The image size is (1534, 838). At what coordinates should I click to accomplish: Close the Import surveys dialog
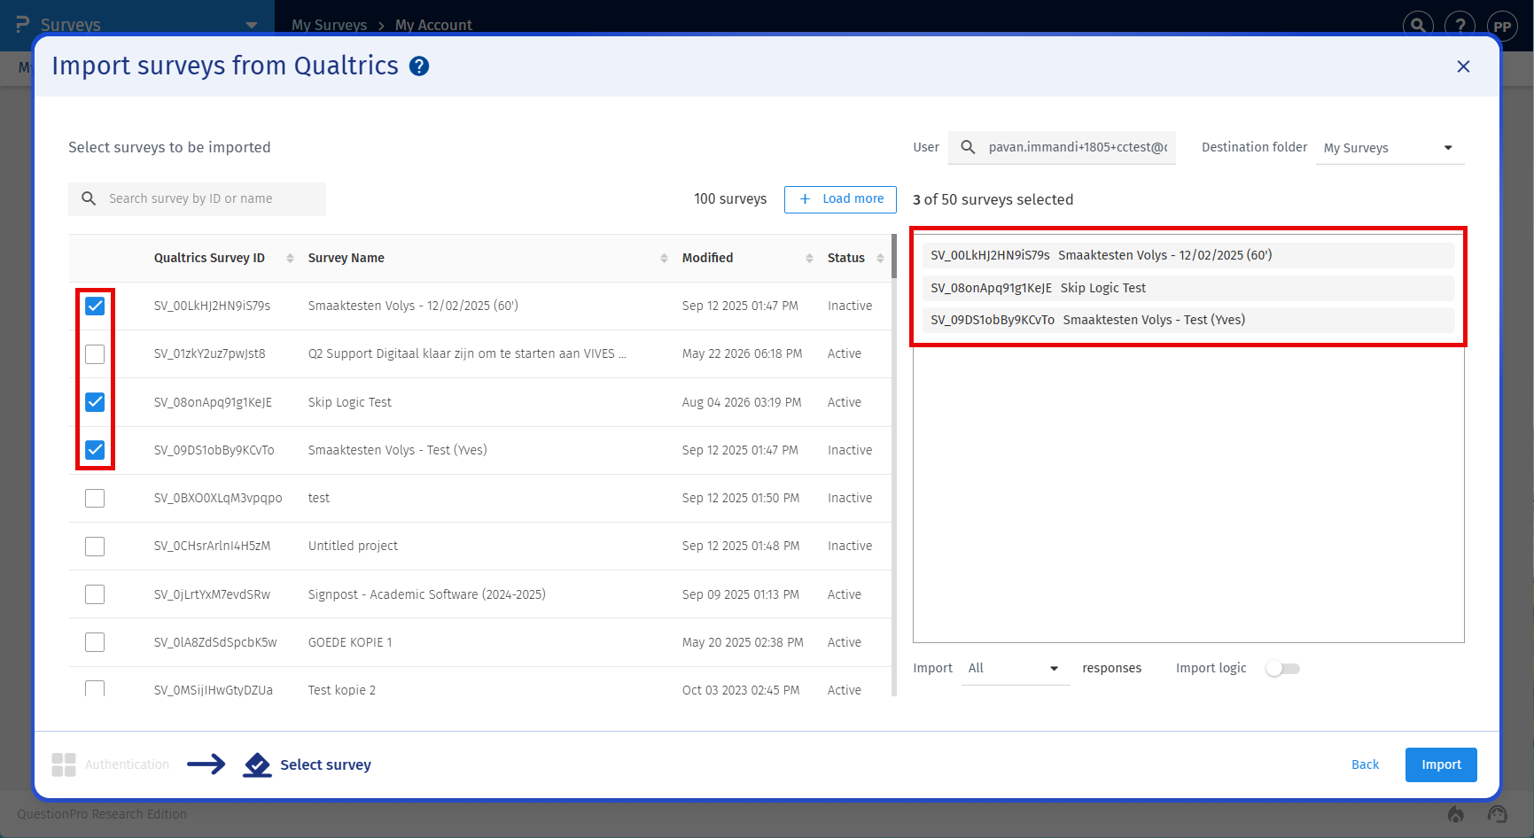[1463, 66]
